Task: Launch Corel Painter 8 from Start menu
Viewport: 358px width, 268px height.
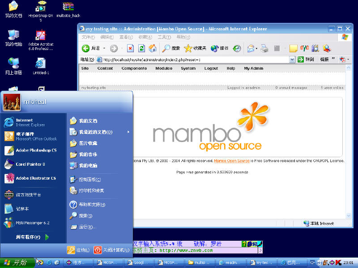Action: coord(33,164)
